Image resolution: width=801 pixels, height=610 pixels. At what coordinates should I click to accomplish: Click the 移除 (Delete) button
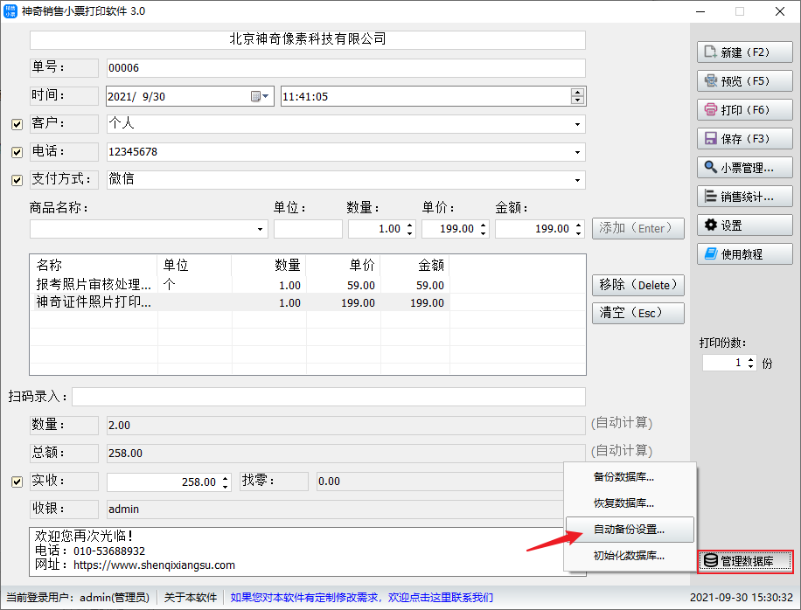pyautogui.click(x=638, y=286)
